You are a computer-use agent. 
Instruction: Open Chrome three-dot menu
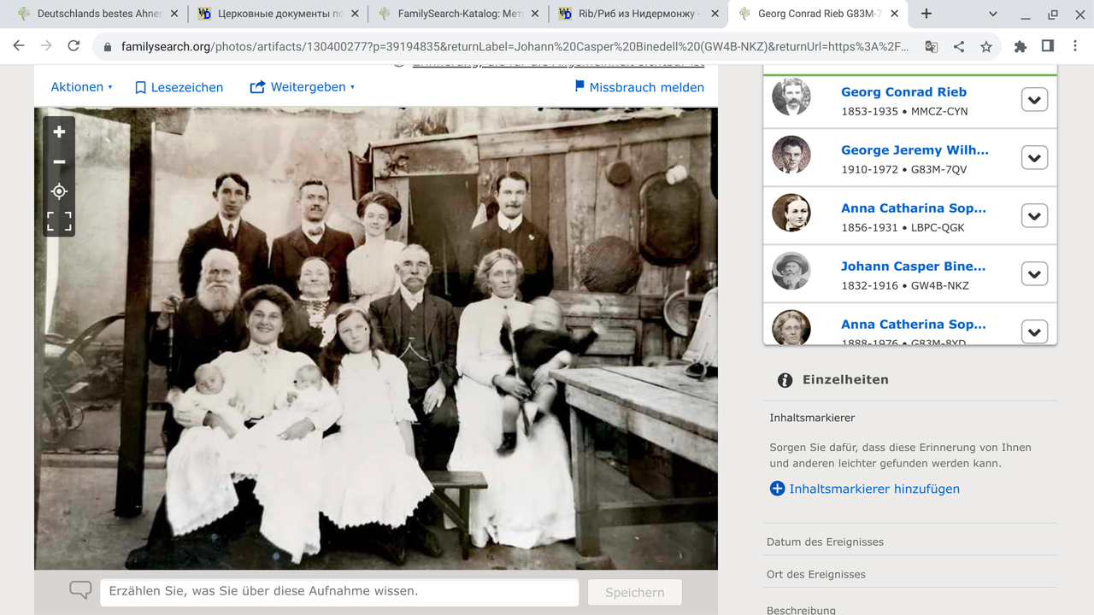click(1075, 47)
